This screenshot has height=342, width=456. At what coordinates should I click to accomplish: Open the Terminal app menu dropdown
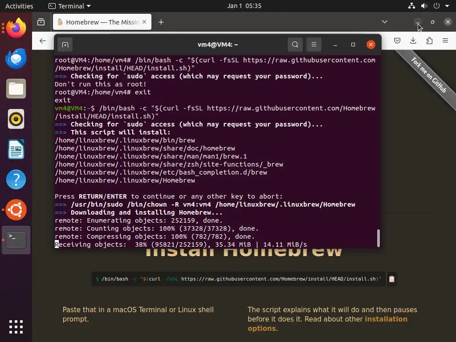(x=70, y=6)
